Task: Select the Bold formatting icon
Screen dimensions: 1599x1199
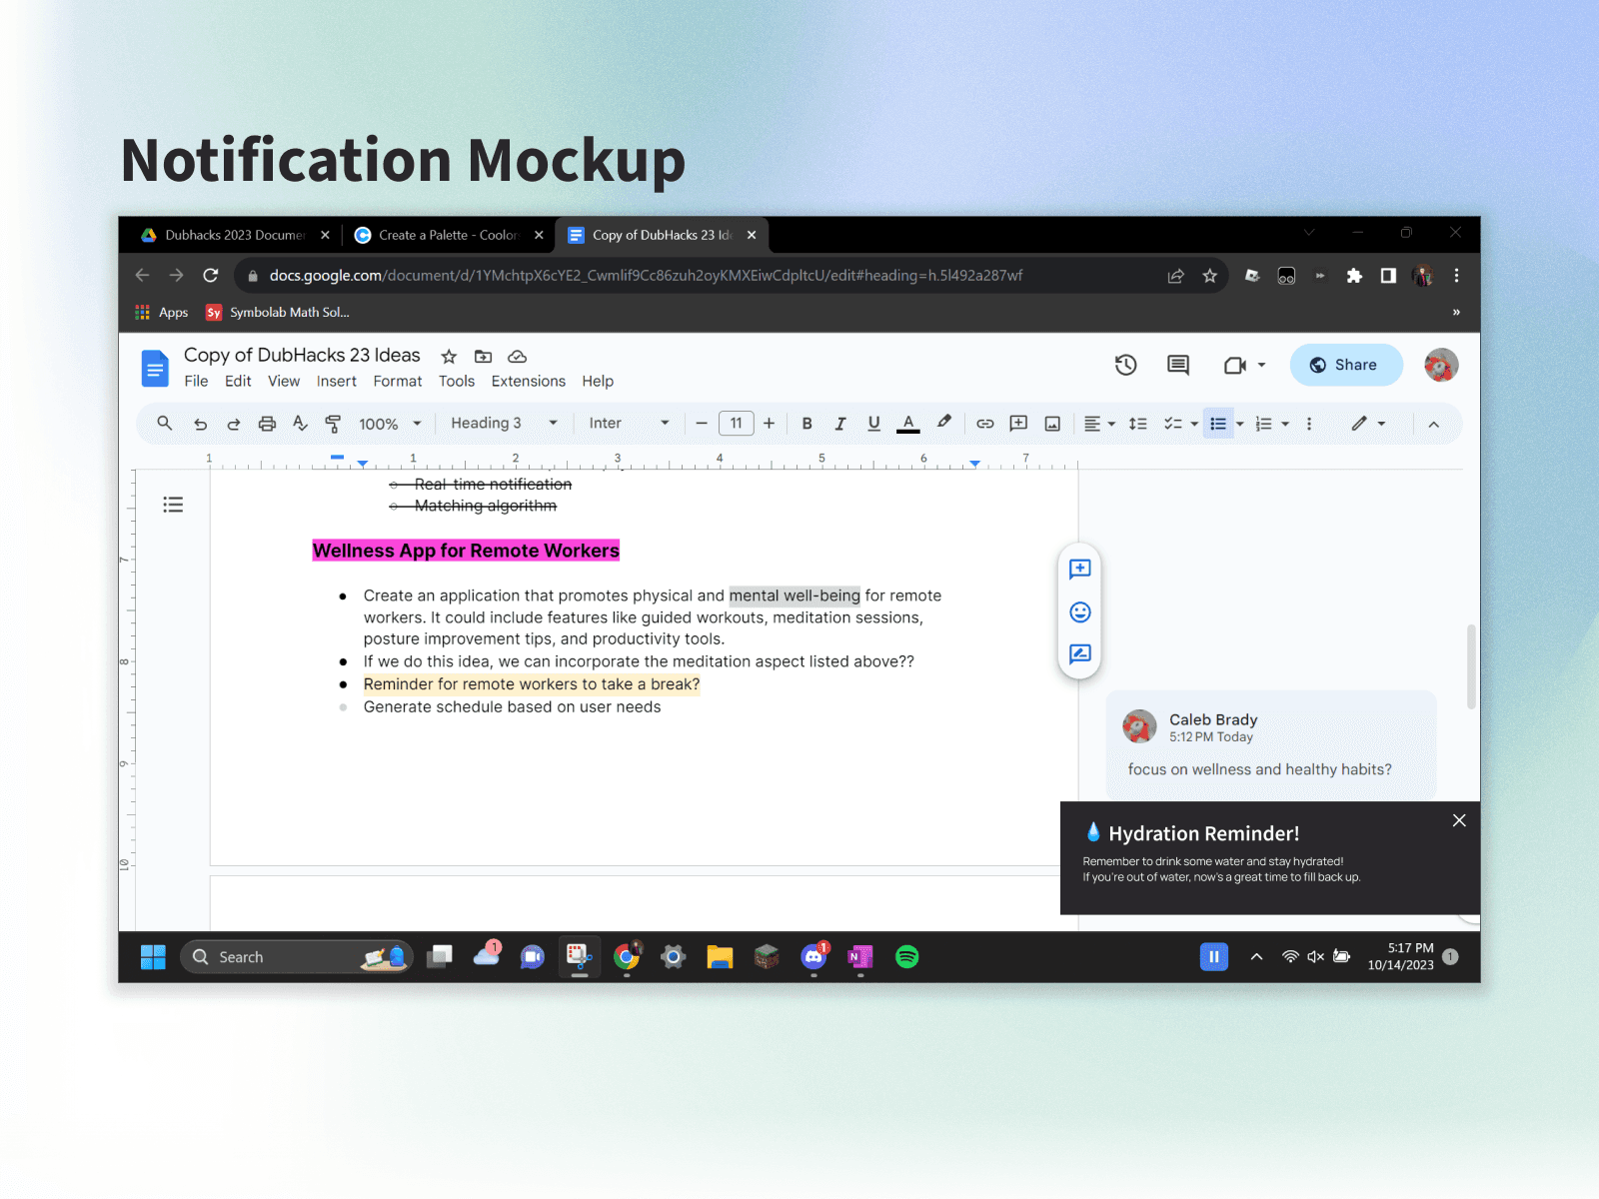Action: 806,423
